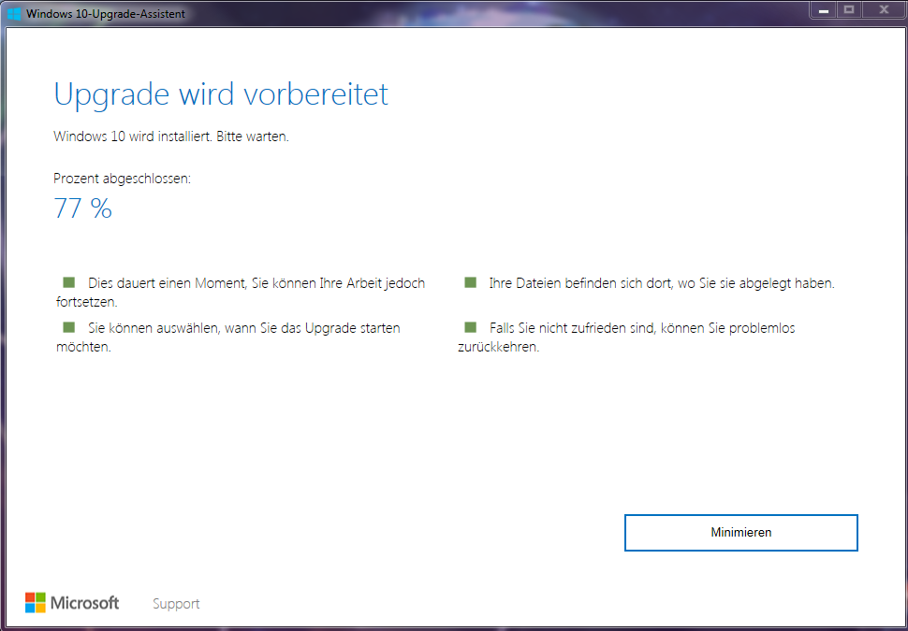
Task: Maximize the Upgrade-Assistent window
Action: (x=849, y=10)
